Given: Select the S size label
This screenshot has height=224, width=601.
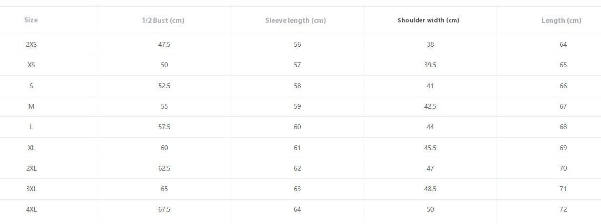Looking at the screenshot, I should tap(31, 86).
